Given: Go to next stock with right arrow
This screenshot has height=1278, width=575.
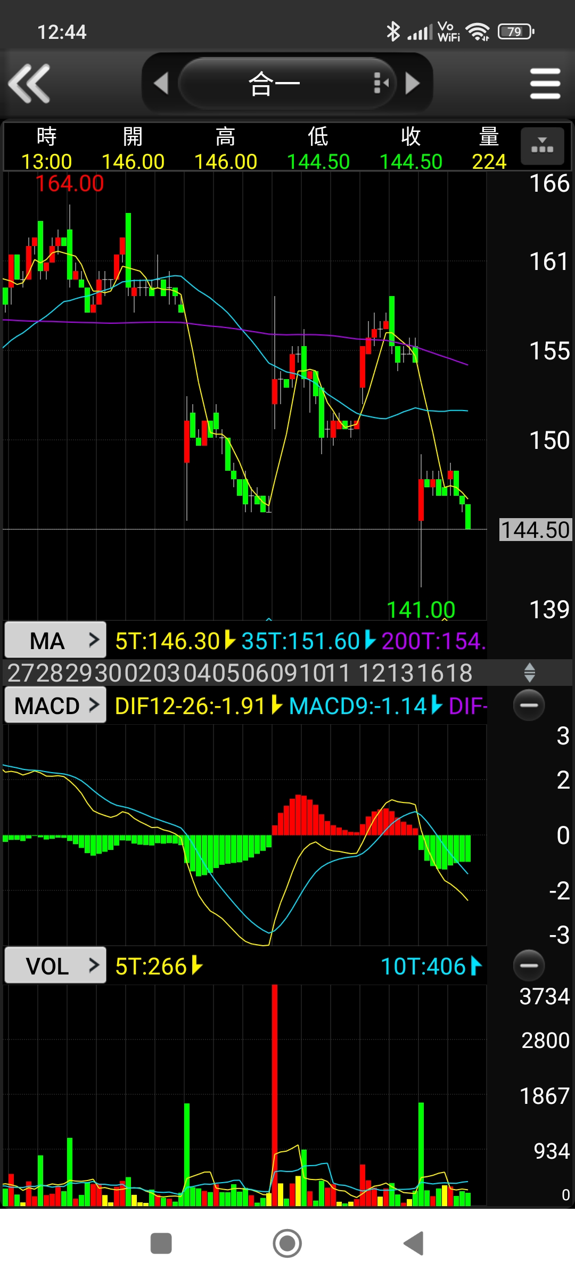Looking at the screenshot, I should 413,84.
